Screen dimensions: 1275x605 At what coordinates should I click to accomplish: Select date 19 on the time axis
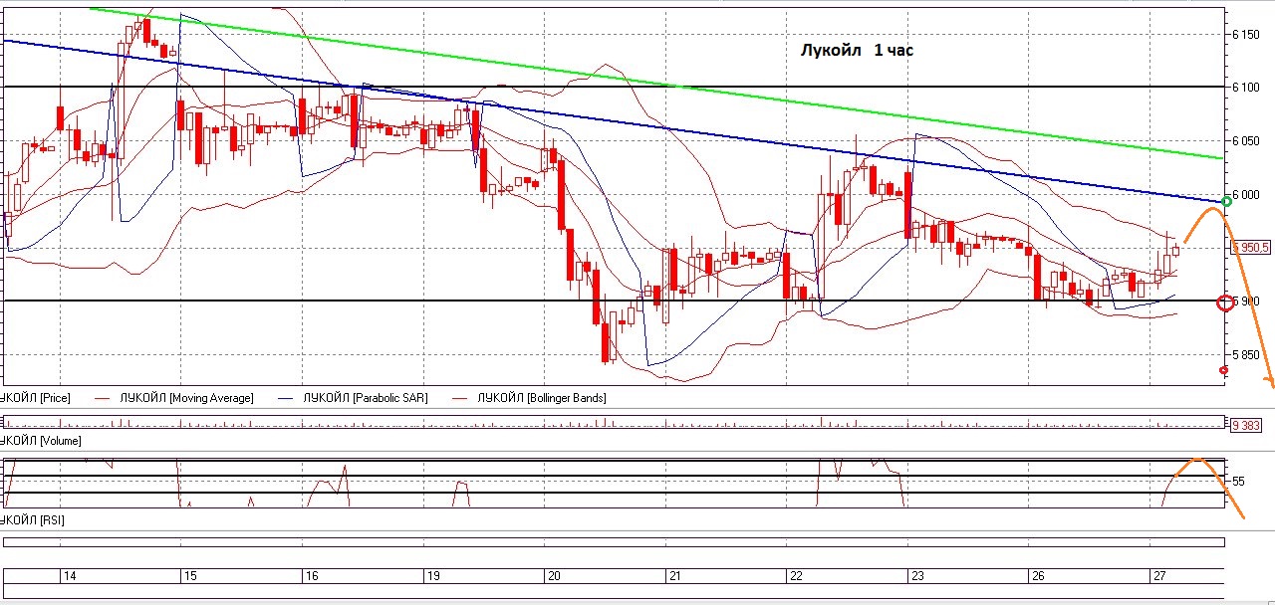433,576
